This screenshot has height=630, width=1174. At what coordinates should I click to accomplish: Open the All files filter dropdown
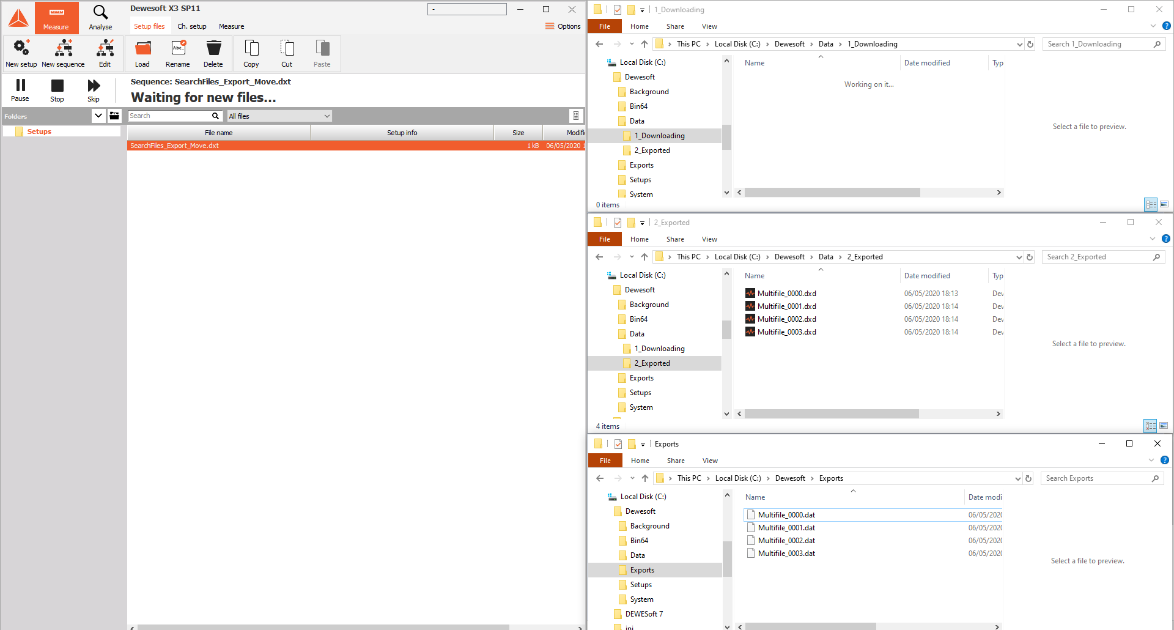click(279, 116)
